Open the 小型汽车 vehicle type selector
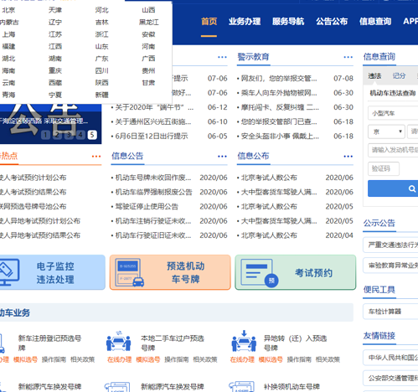 coord(393,113)
